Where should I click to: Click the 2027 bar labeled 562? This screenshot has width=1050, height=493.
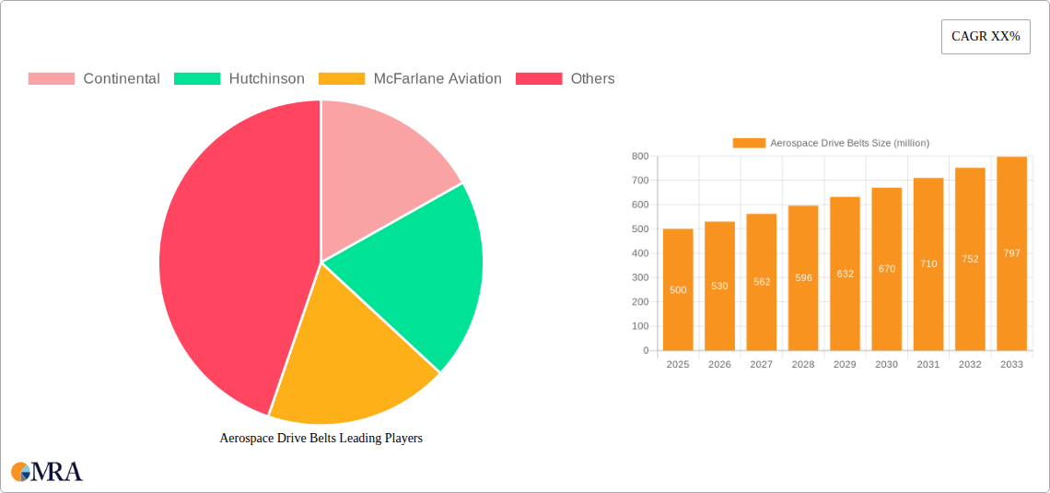pyautogui.click(x=762, y=282)
